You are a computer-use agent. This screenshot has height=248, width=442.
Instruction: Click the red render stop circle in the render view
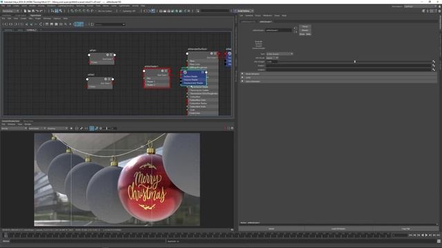(225, 128)
